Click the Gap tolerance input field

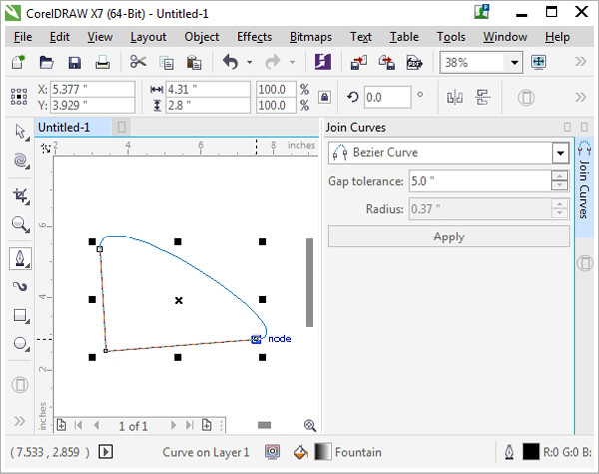[480, 181]
